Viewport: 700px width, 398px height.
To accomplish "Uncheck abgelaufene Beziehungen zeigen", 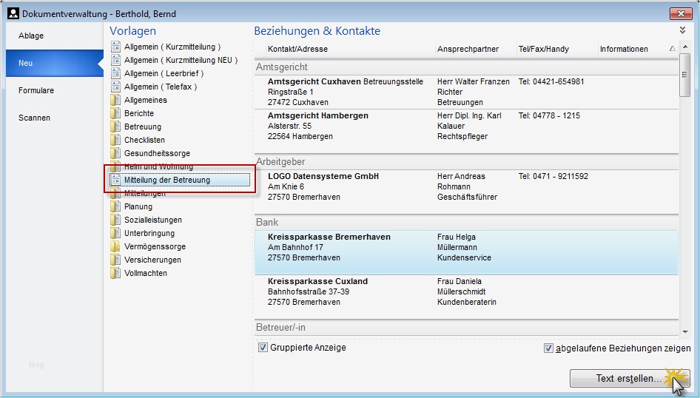I will [x=548, y=348].
